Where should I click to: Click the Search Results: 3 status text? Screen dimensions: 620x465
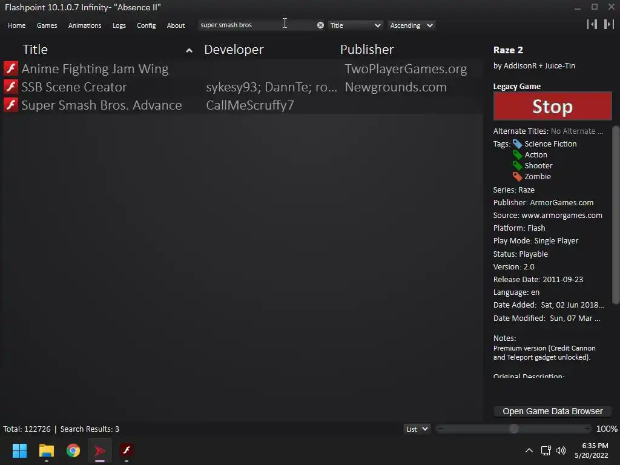pos(90,429)
